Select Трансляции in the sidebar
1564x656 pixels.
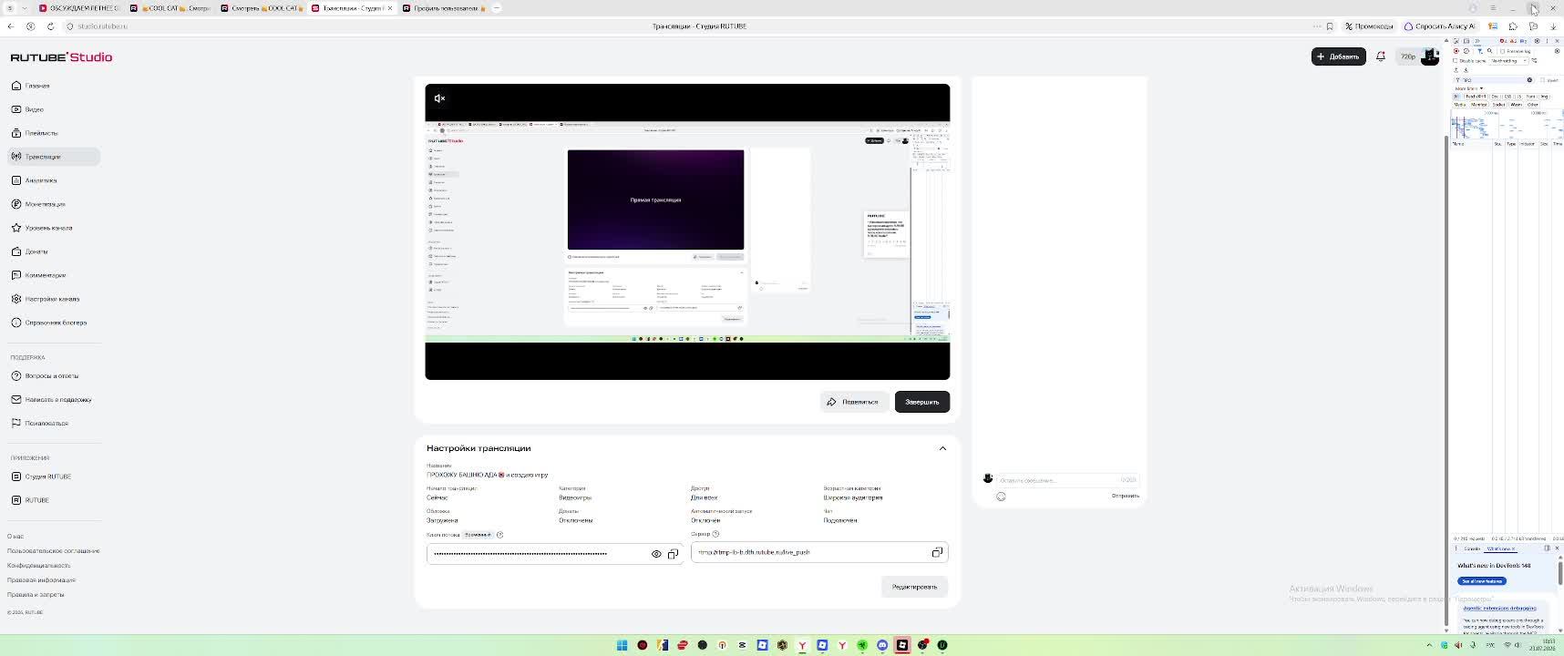[x=54, y=157]
